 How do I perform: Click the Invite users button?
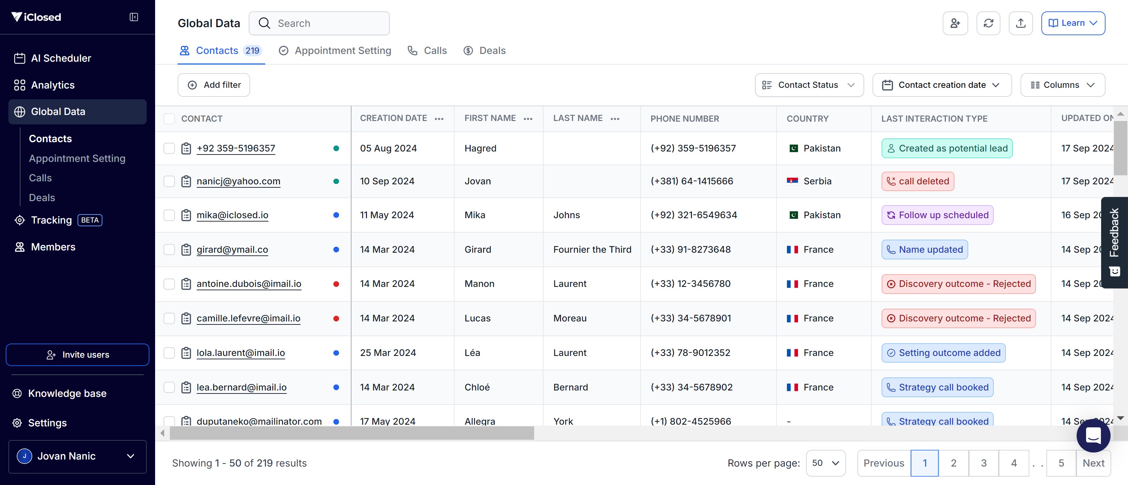[x=78, y=355]
